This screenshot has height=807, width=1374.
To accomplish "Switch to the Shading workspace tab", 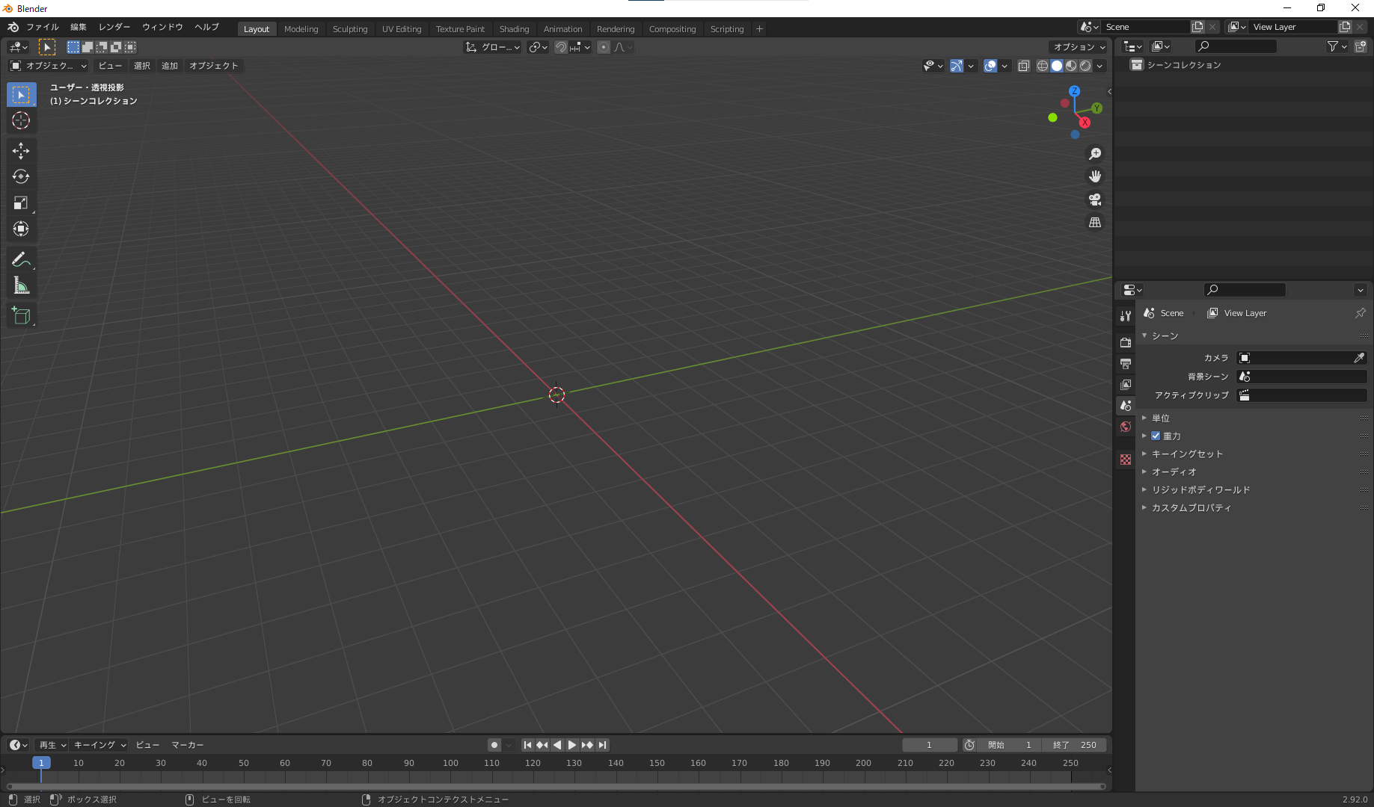I will (515, 29).
